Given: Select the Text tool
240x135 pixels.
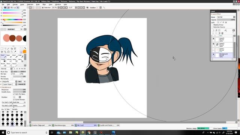Looking at the screenshot, I should coord(15,48).
